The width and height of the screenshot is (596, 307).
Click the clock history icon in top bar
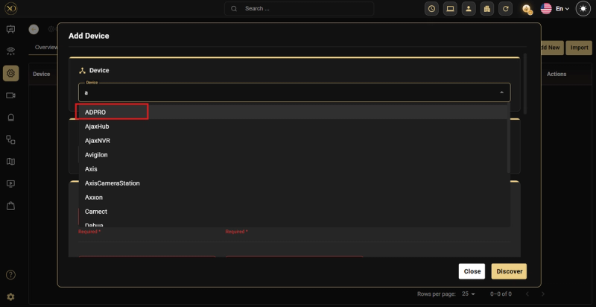[x=431, y=9]
